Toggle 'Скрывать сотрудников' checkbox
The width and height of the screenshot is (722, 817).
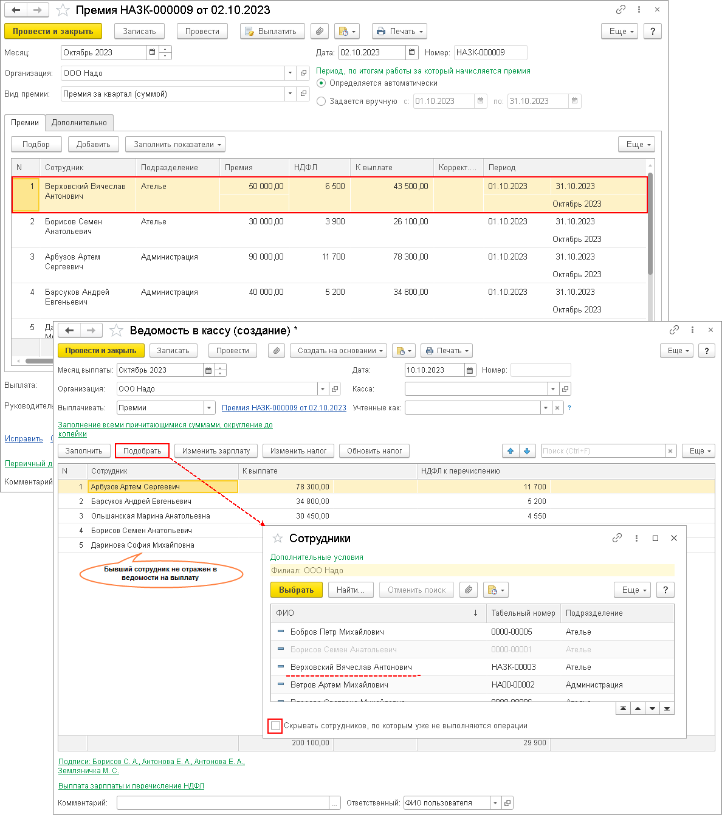[275, 726]
